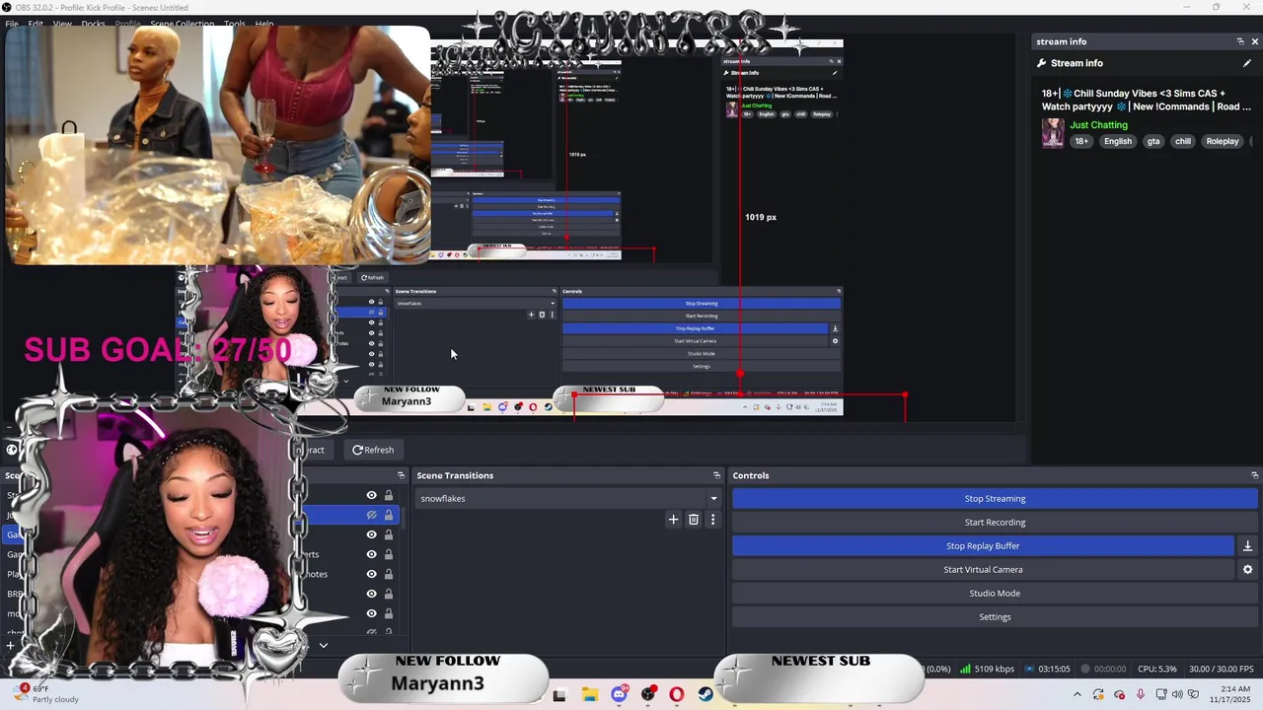Toggle eye icon on the sixth source row
The width and height of the screenshot is (1263, 710).
coord(371,594)
